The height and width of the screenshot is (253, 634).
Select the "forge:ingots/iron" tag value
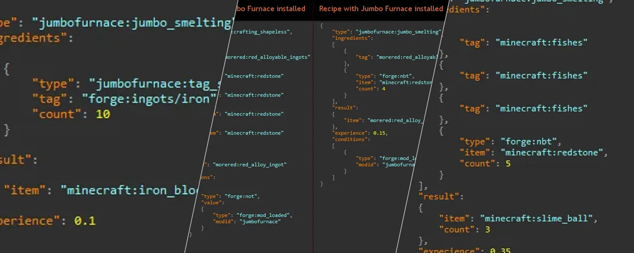[x=149, y=99]
